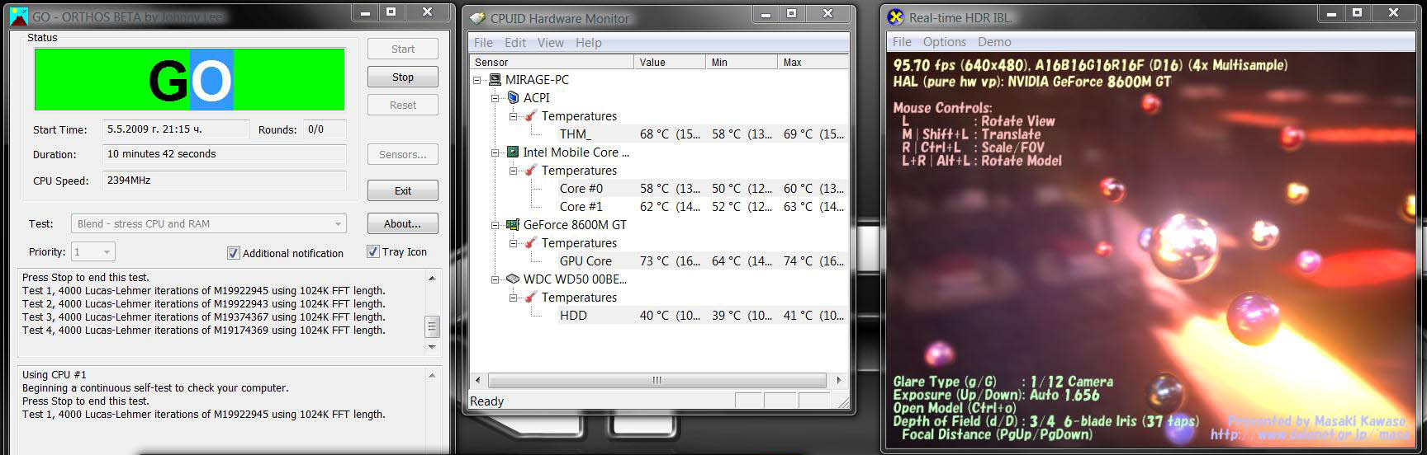The height and width of the screenshot is (455, 1427).
Task: Click the Hardware Monitor horizontal scrollbar thumb
Action: pos(657,380)
